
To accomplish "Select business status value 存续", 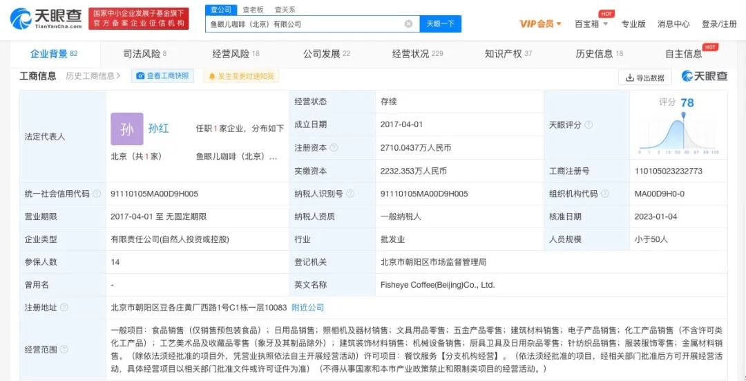I will pyautogui.click(x=388, y=102).
